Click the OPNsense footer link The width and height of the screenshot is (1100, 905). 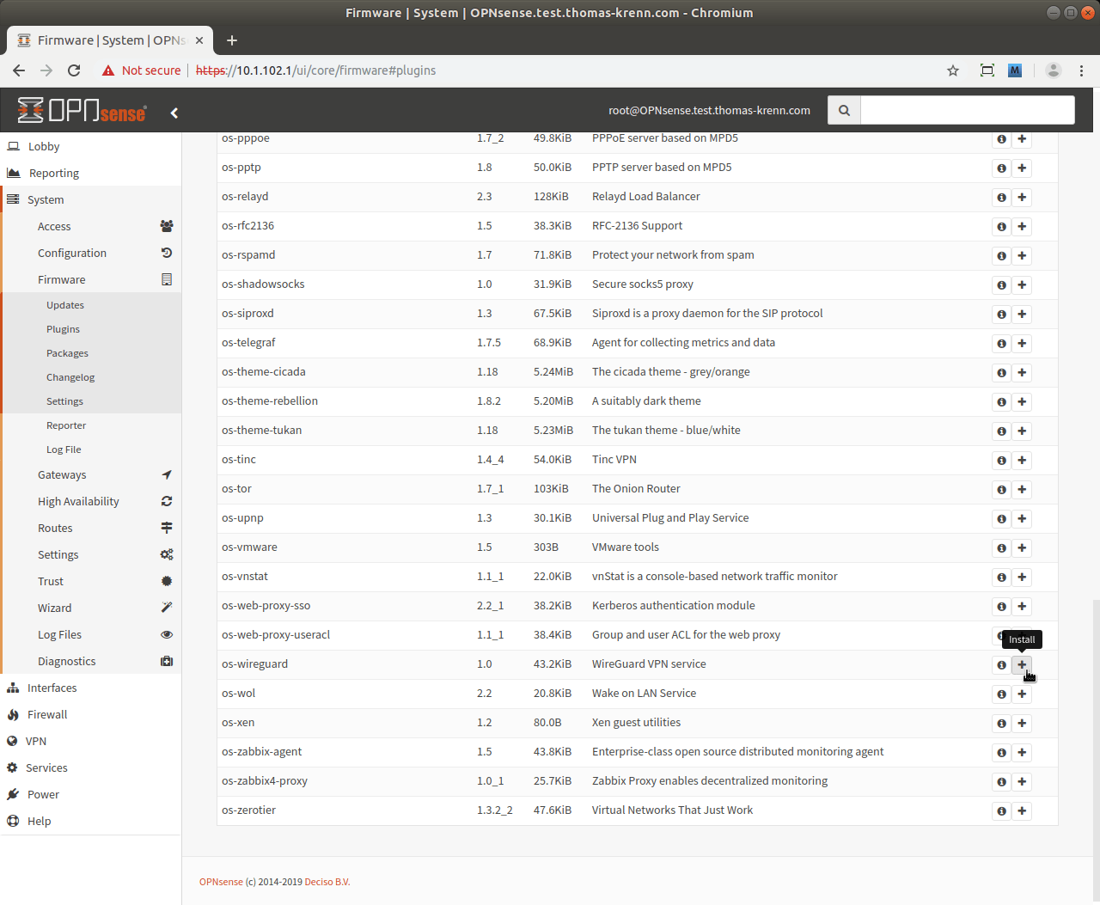coord(221,882)
